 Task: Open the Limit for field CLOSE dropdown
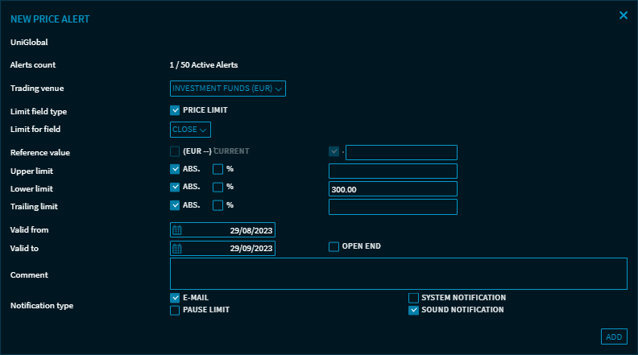pos(190,129)
